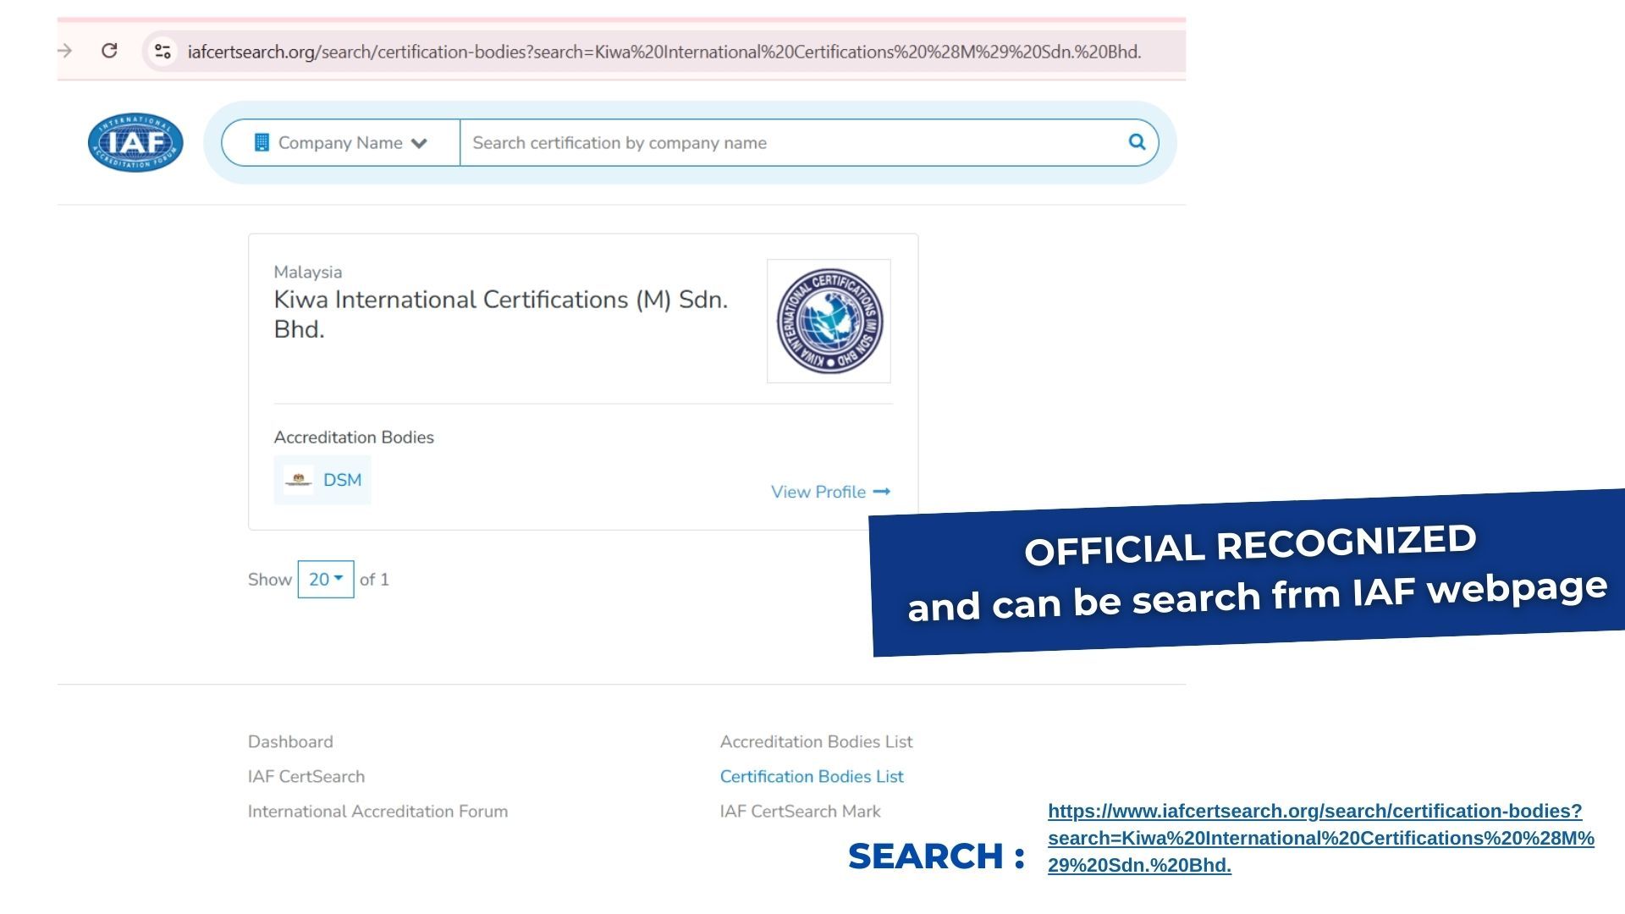
Task: Expand the Show 20 results dropdown
Action: tap(326, 579)
